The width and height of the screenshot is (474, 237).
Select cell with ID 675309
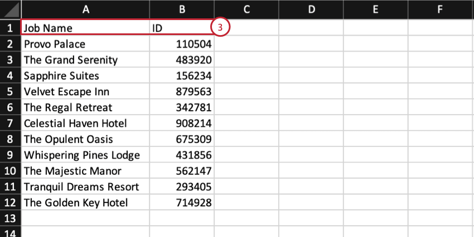(x=182, y=139)
